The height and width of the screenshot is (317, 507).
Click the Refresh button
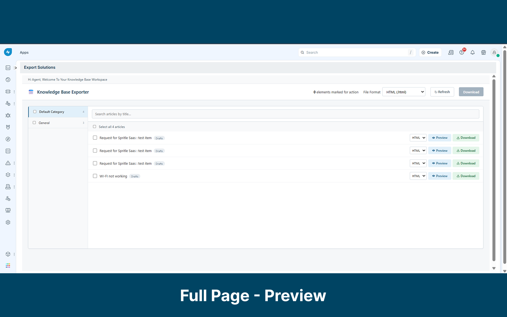pyautogui.click(x=442, y=92)
